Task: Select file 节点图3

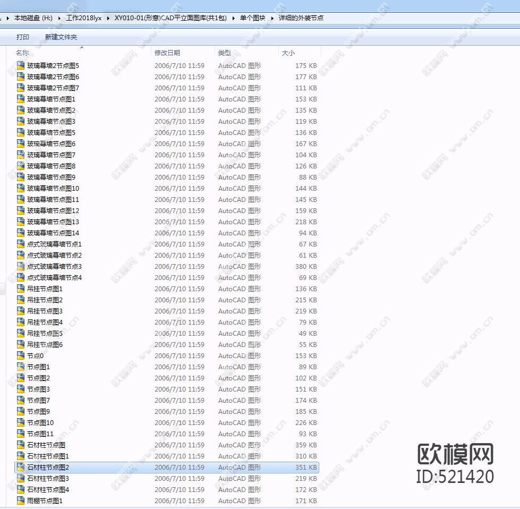Action: pyautogui.click(x=38, y=389)
